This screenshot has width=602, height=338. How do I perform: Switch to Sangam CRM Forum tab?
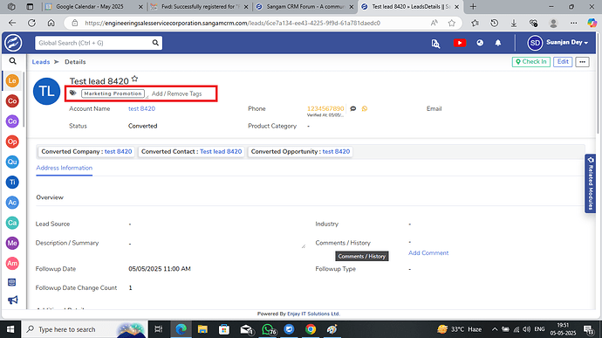[304, 6]
